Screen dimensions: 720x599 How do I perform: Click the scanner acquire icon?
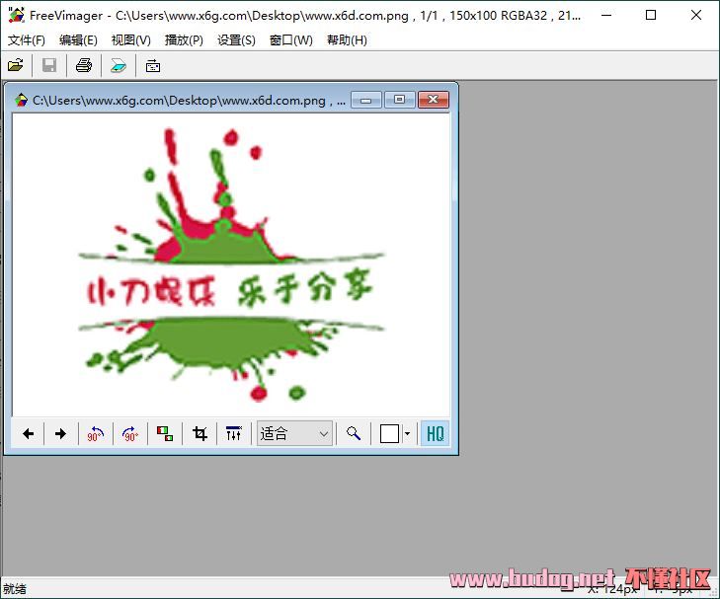pyautogui.click(x=118, y=66)
